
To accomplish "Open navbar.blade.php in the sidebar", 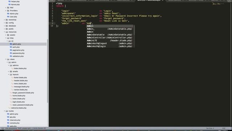I will pos(21,90).
